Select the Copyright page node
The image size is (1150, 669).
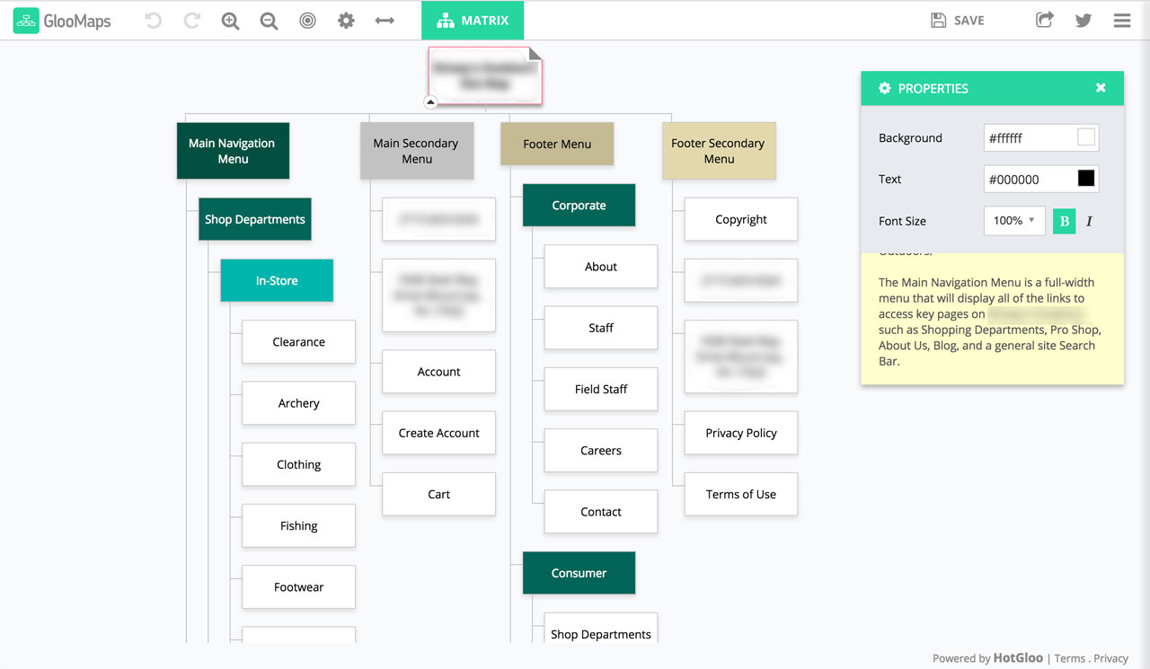click(x=741, y=219)
